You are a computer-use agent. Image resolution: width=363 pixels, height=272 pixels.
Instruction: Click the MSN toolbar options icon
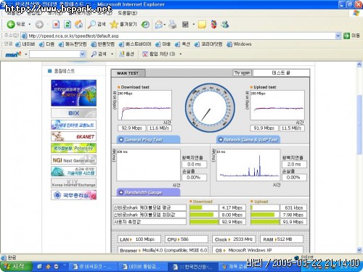coord(122,54)
